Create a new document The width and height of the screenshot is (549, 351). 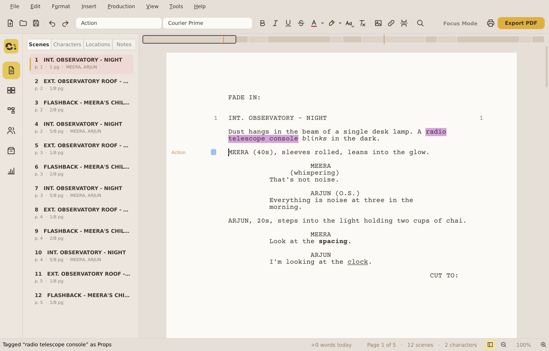pyautogui.click(x=10, y=23)
